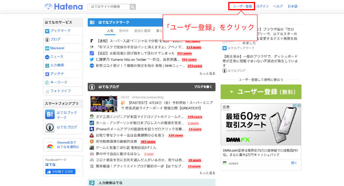Open the フォトライフ service link

[60, 91]
